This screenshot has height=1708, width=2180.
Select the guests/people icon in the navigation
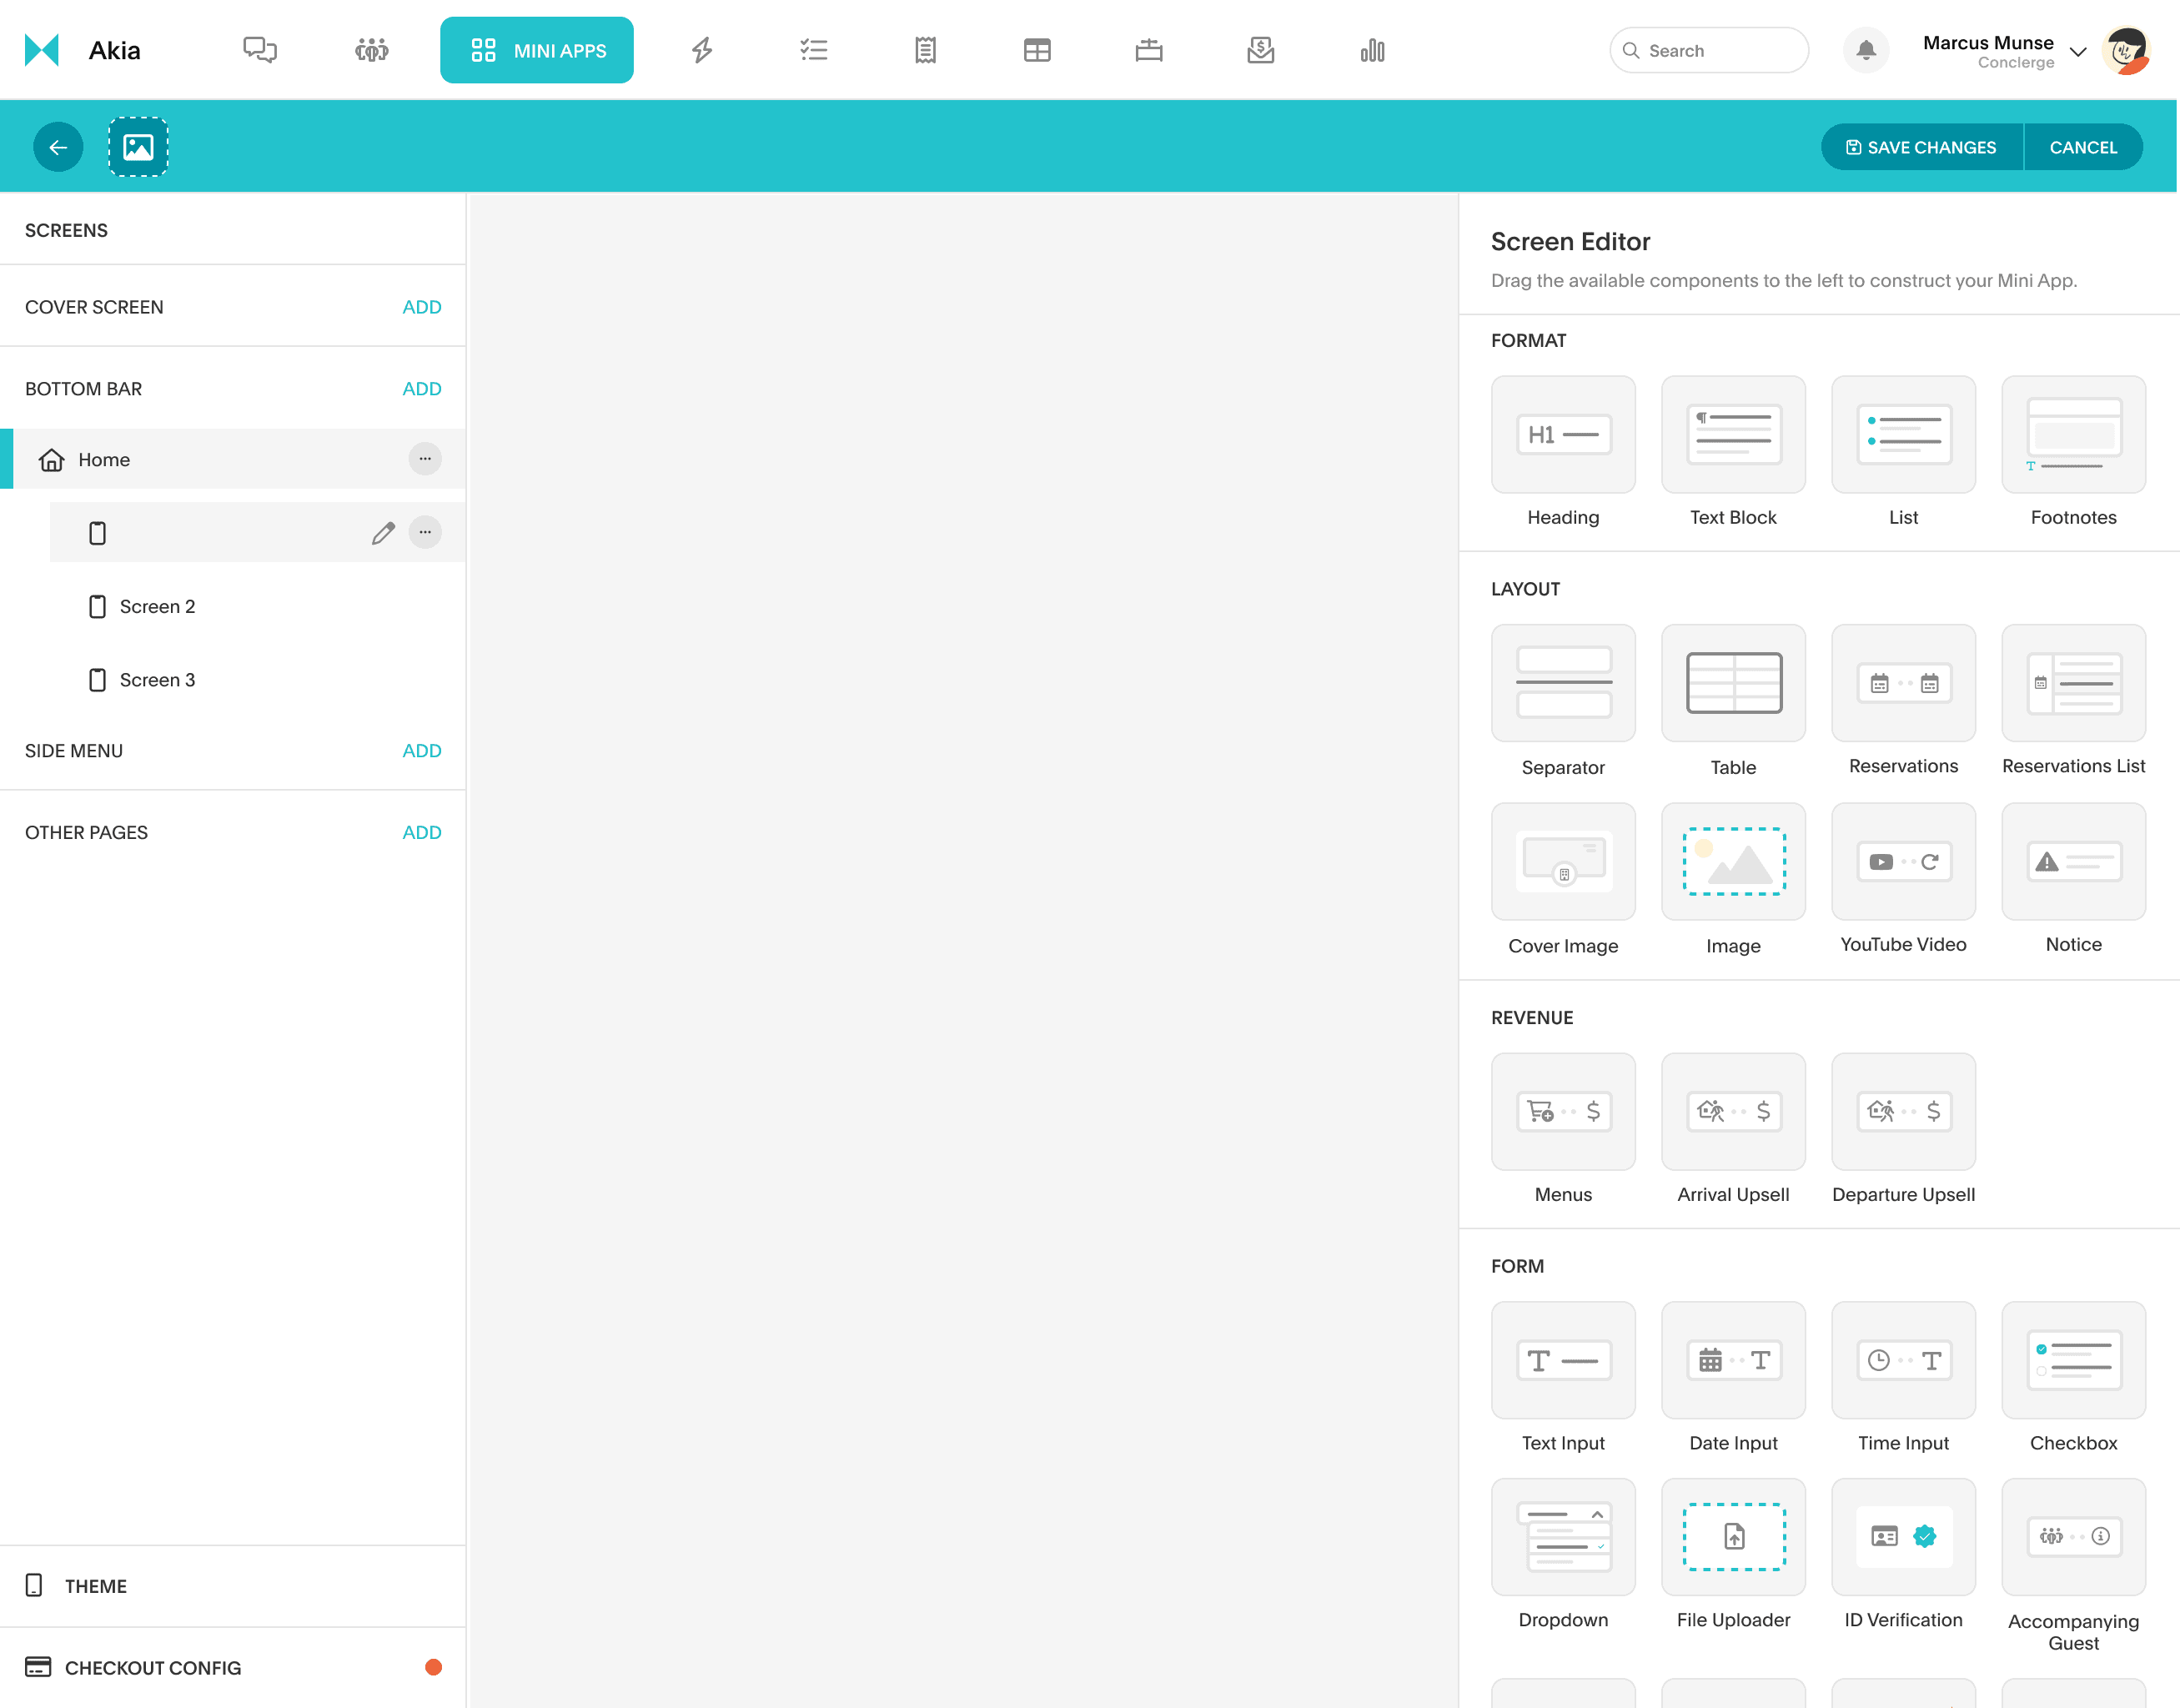pyautogui.click(x=371, y=49)
